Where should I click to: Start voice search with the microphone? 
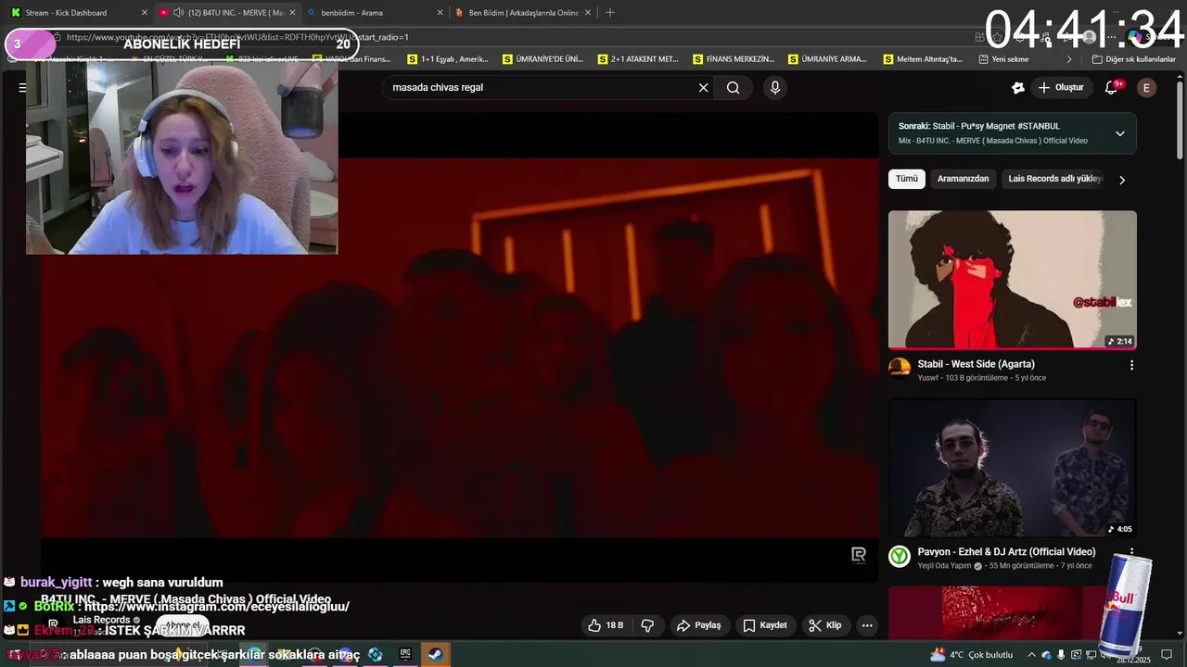coord(775,88)
